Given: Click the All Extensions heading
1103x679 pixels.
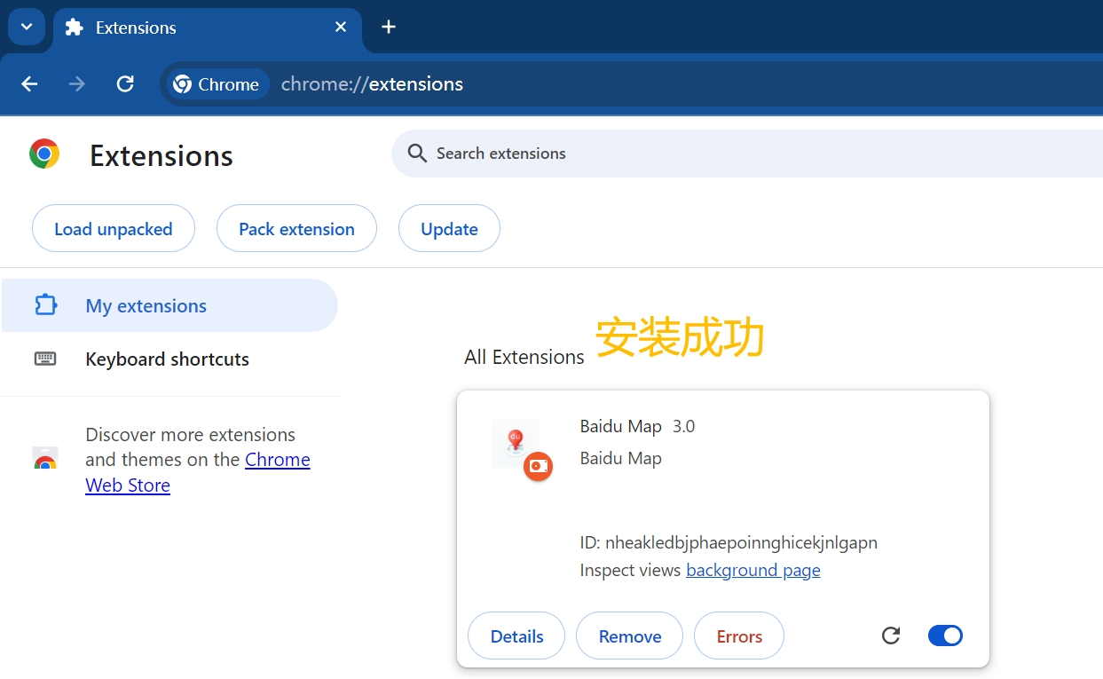Looking at the screenshot, I should click(524, 357).
